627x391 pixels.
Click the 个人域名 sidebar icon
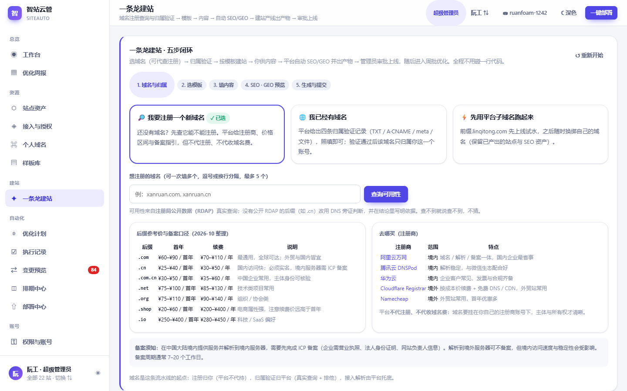coord(14,145)
